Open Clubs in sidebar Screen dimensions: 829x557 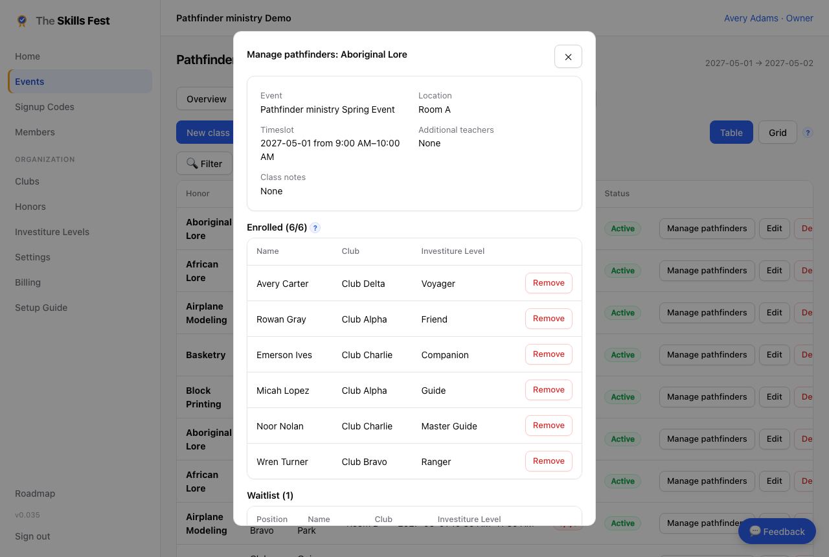(x=80, y=181)
